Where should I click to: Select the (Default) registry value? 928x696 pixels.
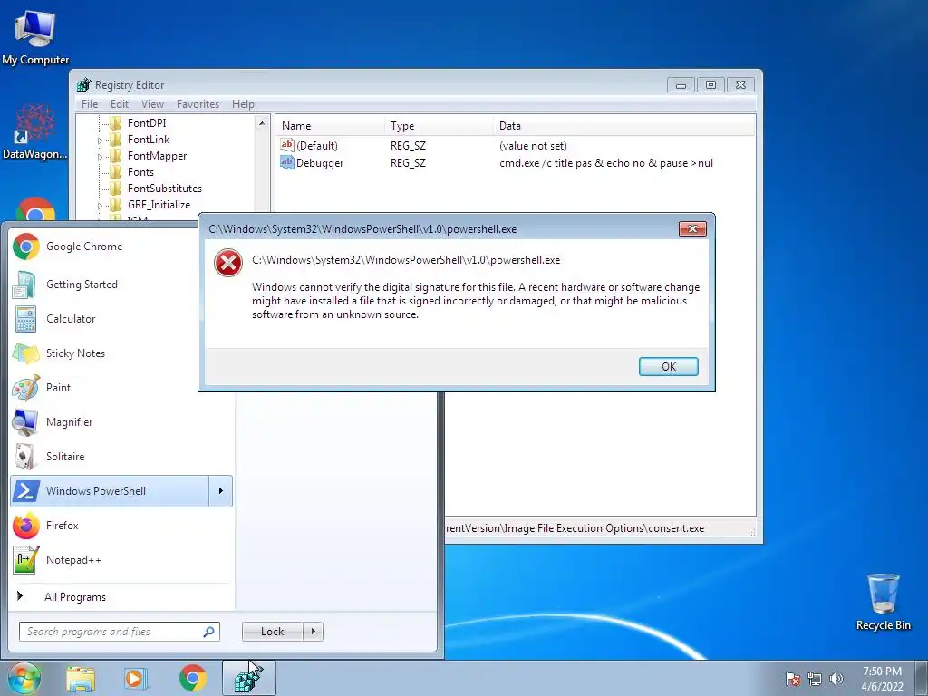(316, 146)
